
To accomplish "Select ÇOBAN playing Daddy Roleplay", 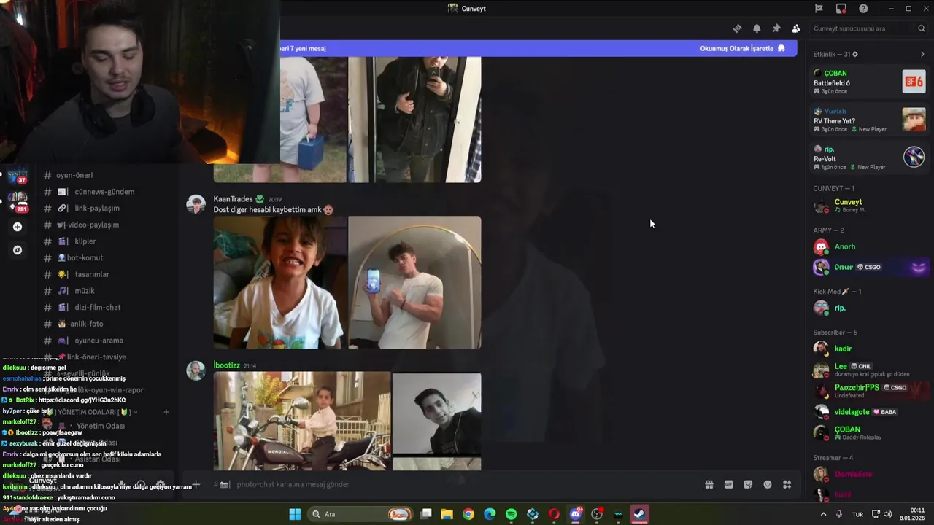I will 869,432.
